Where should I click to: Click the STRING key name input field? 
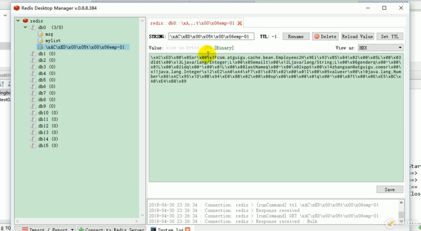point(211,37)
